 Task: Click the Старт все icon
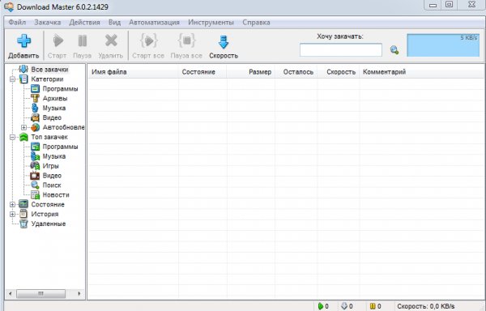tap(148, 40)
